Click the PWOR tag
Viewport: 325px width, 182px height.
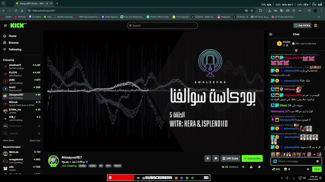click(118, 166)
